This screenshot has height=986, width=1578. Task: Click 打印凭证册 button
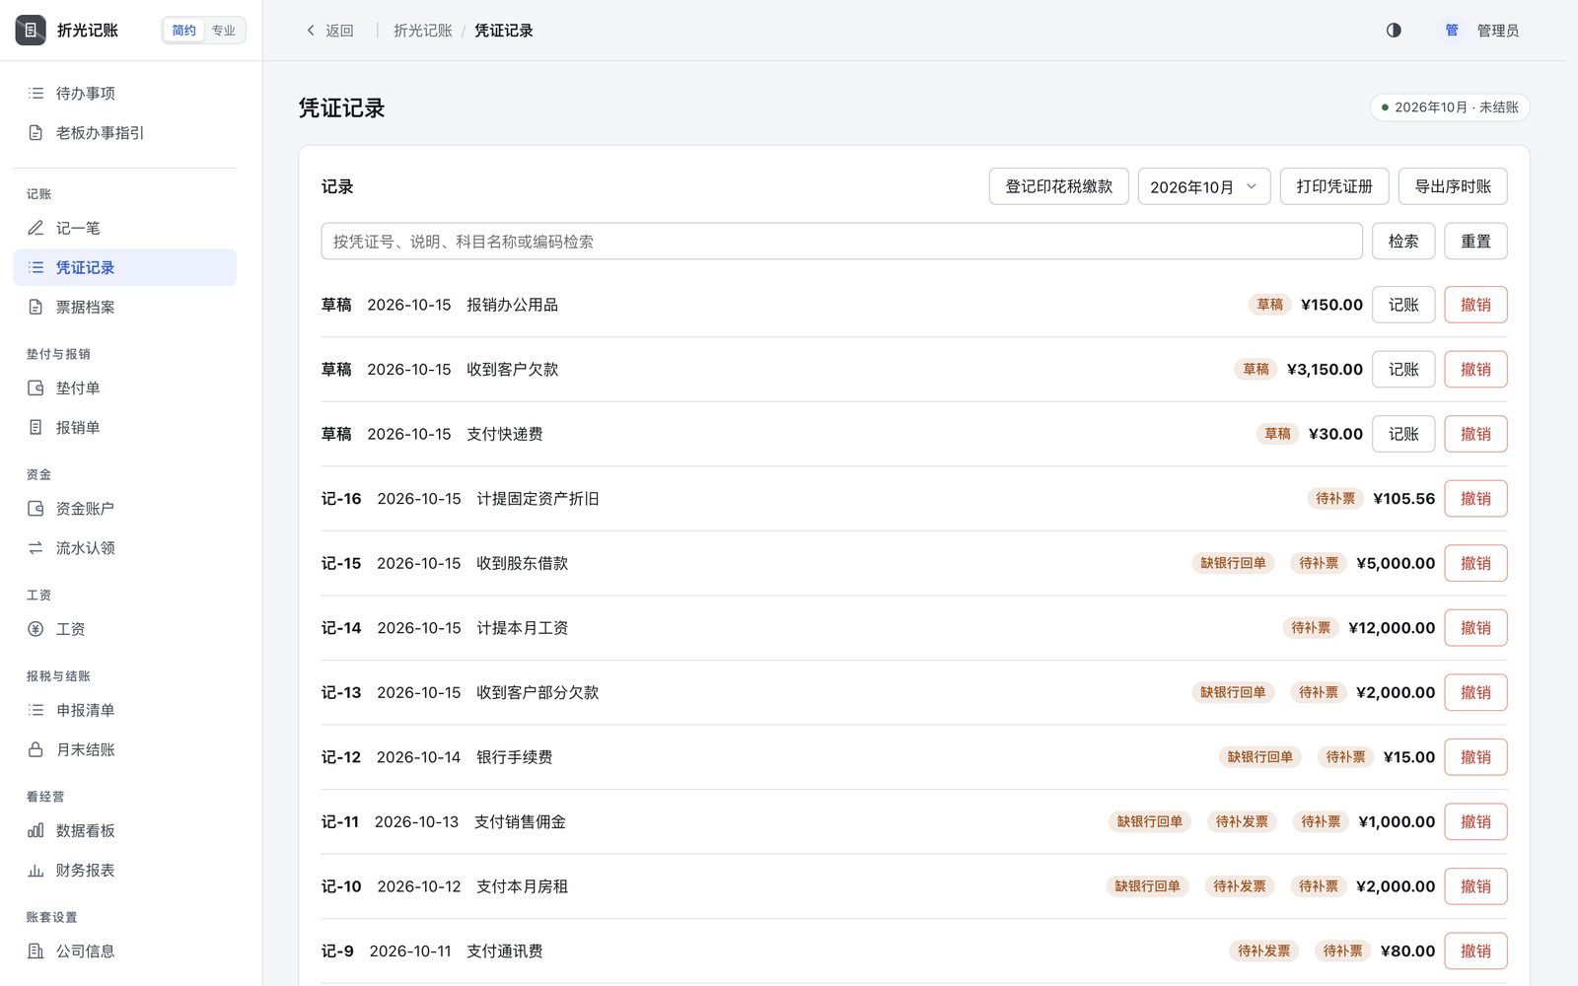1334,186
